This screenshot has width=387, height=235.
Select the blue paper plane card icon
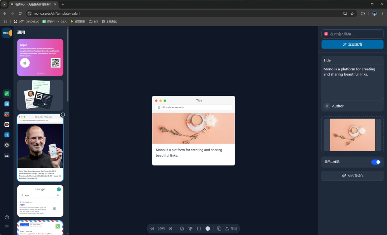click(x=7, y=135)
